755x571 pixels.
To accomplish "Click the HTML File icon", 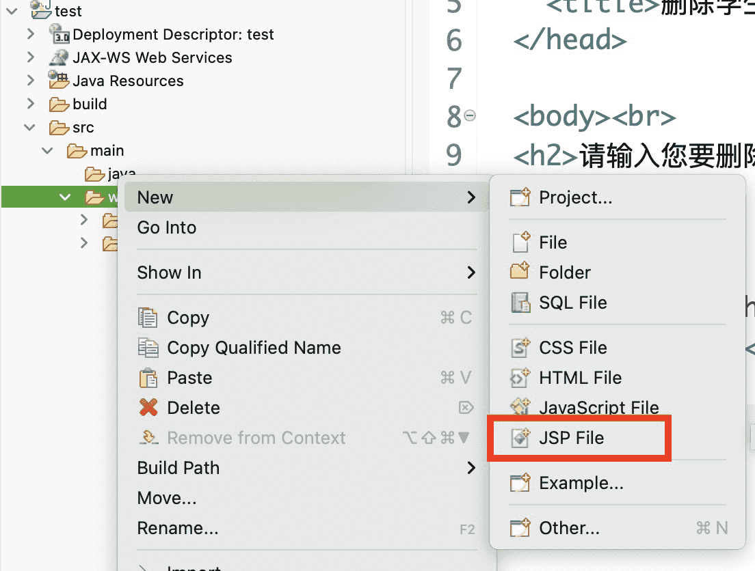I will [x=520, y=378].
